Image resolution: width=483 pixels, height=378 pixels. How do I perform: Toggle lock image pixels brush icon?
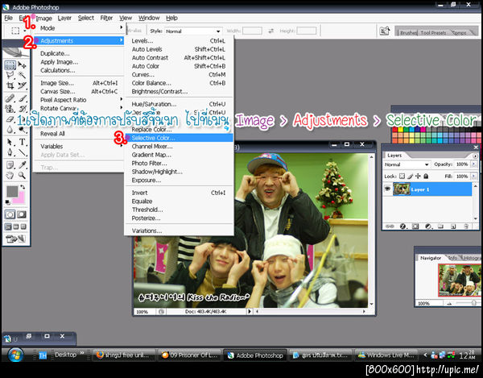(410, 177)
